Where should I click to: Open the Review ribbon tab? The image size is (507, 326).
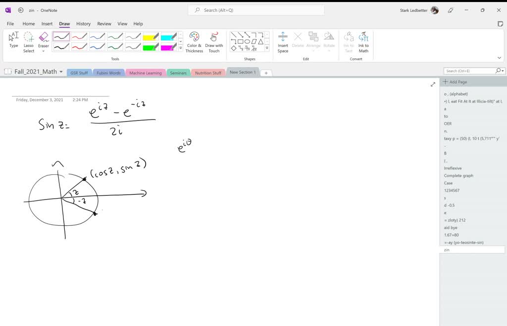(x=104, y=23)
